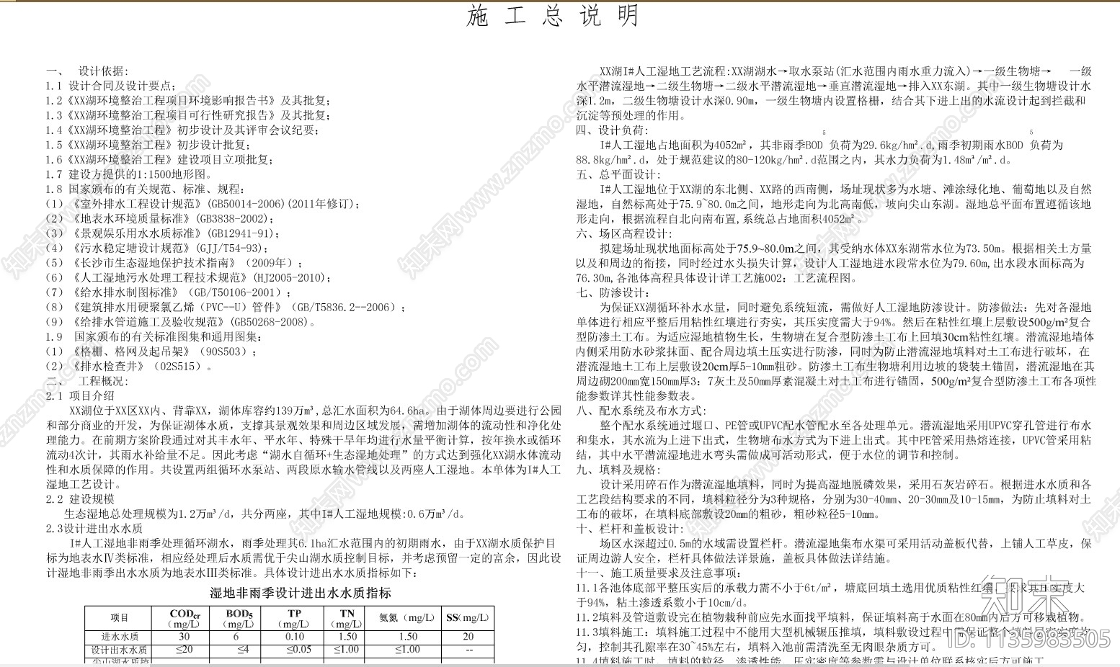This screenshot has width=1120, height=667.
Task: Select '《给水排水制图标准》(GB/T50106-2001);' line
Action: 169,292
